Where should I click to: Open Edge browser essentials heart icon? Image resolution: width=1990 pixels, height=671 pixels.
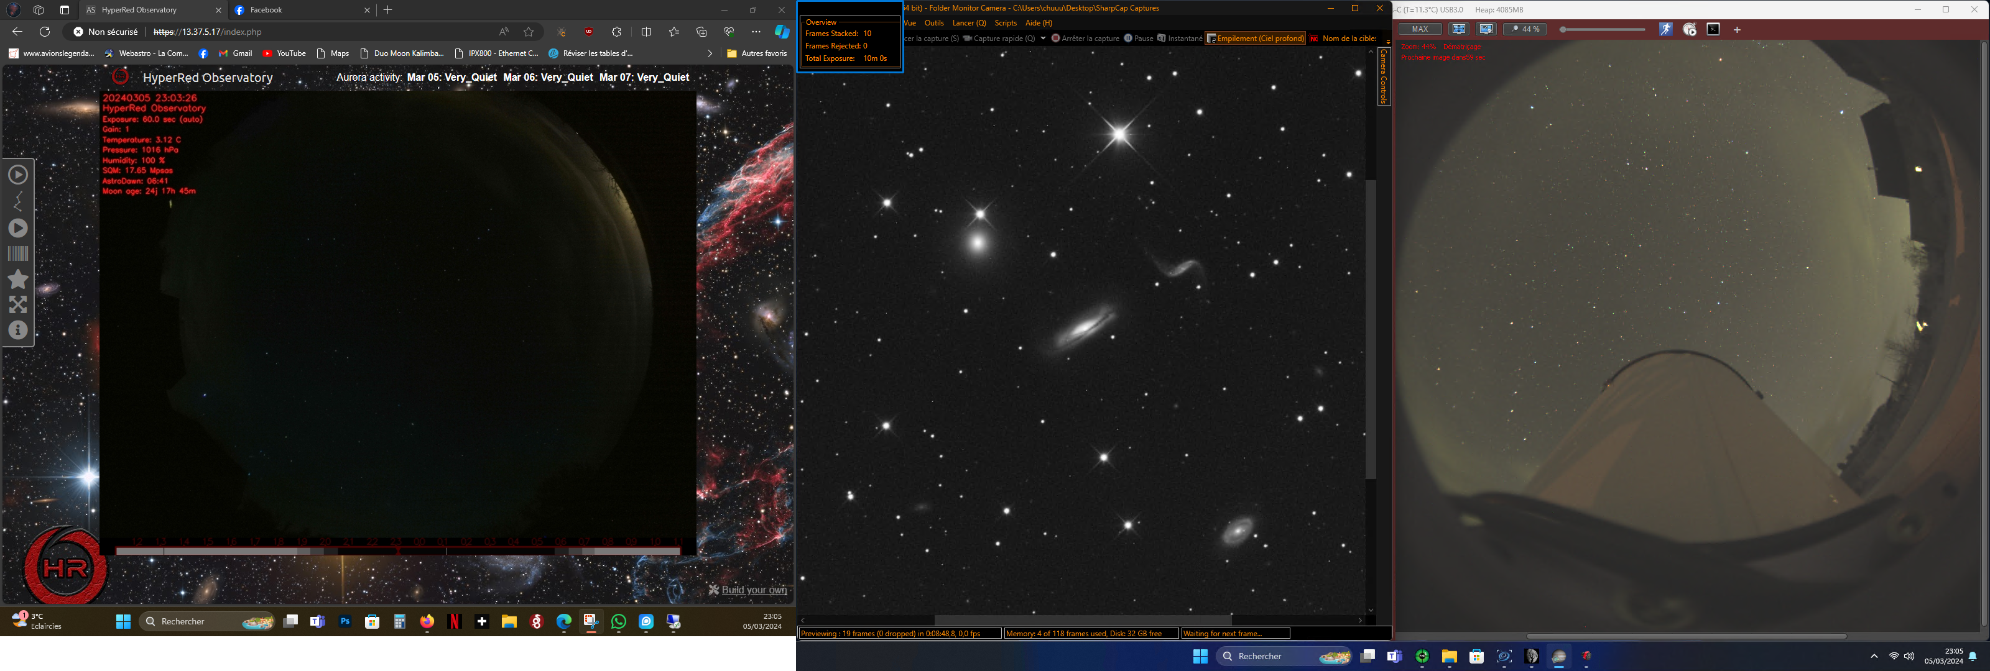pyautogui.click(x=728, y=32)
